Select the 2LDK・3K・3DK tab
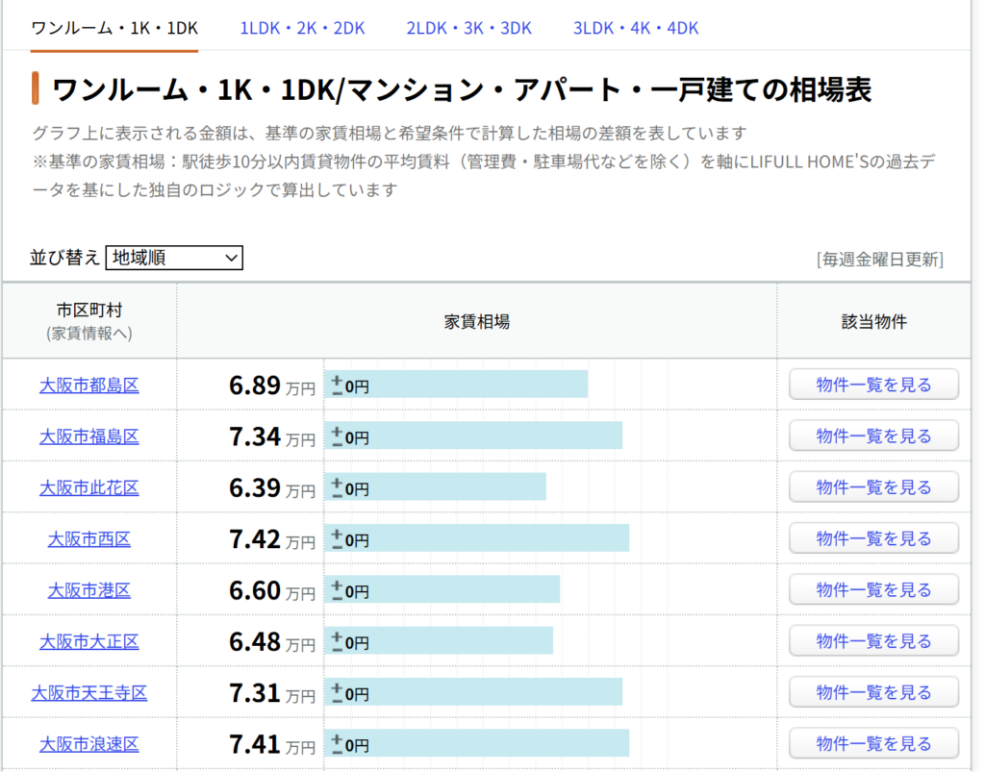Screen dimensions: 985x772 click(468, 28)
